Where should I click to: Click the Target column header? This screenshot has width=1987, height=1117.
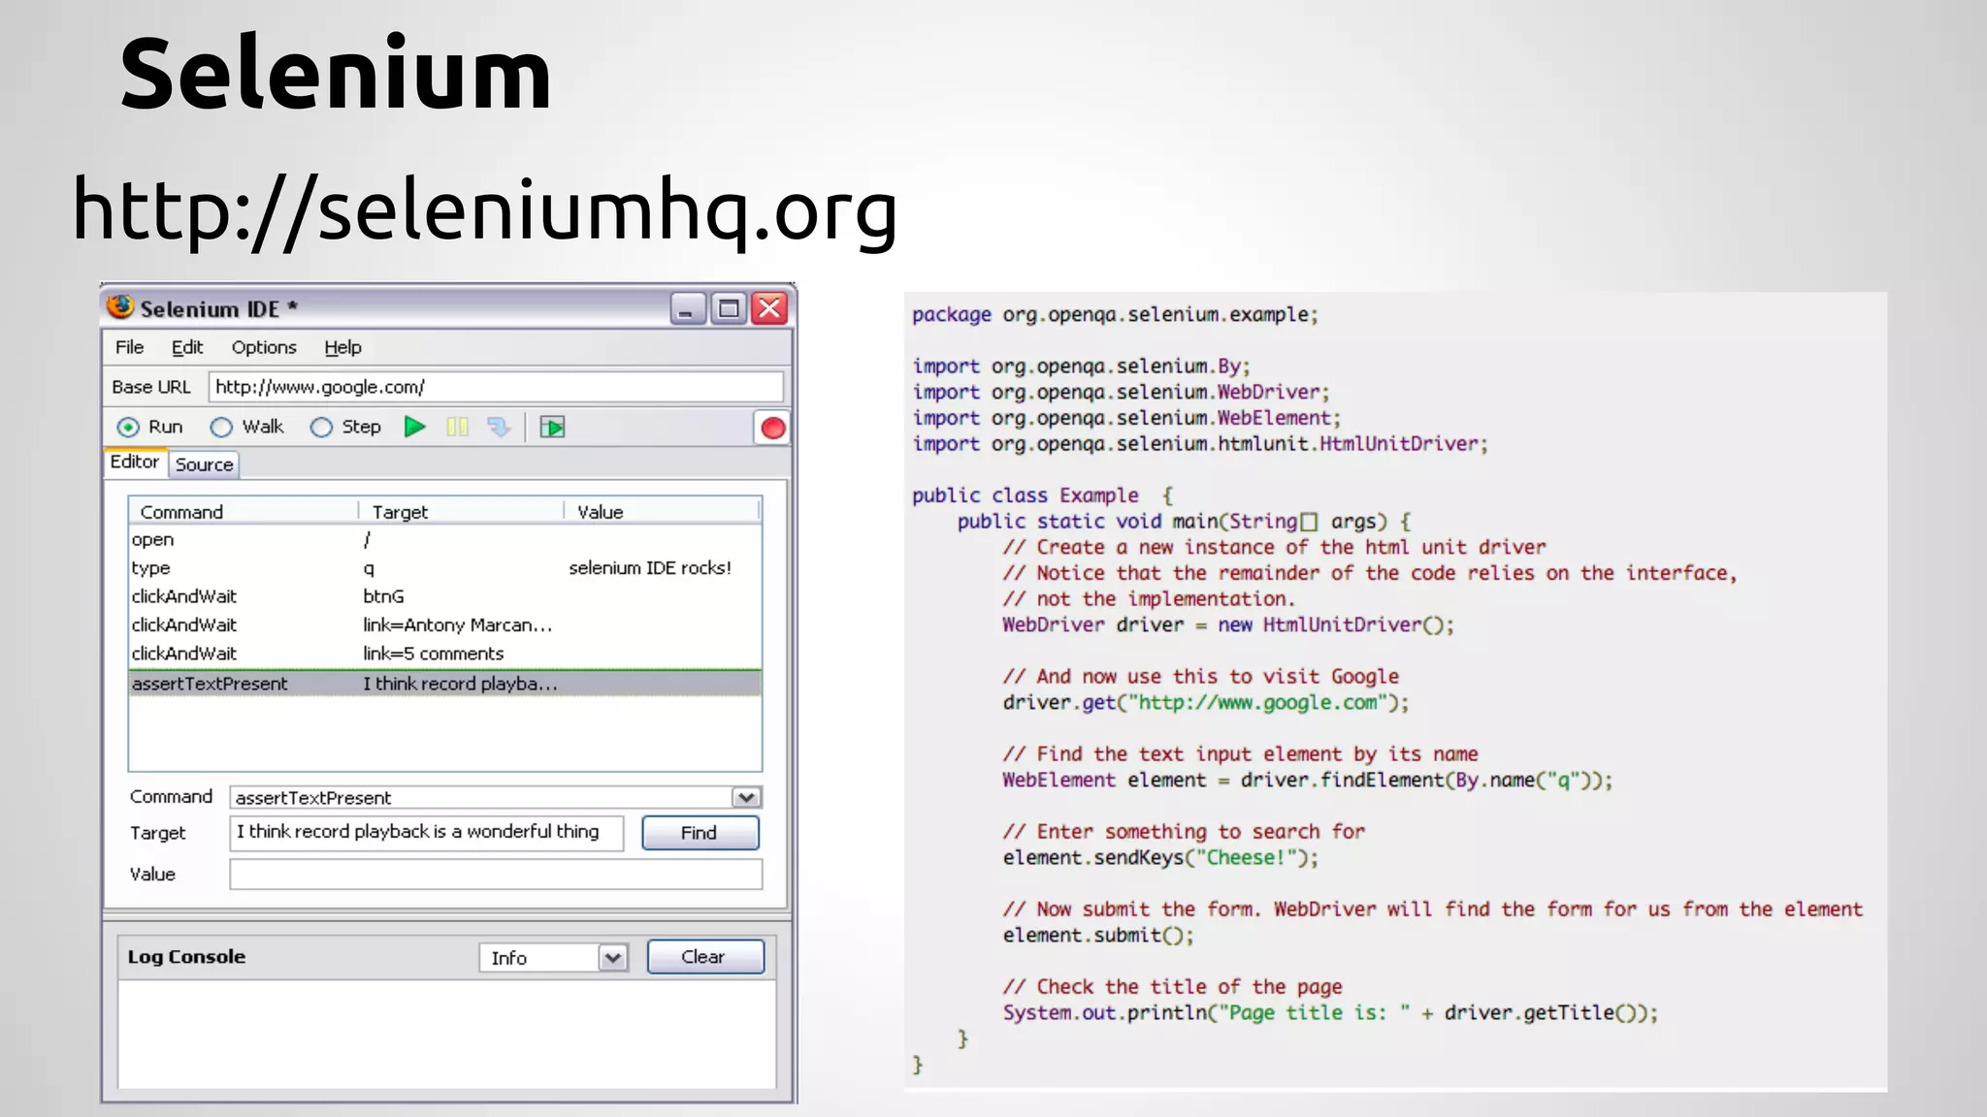pyautogui.click(x=461, y=512)
